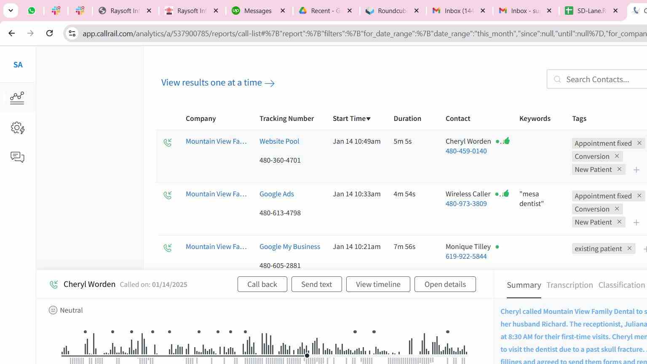Remove New Patient tag on Wireless Caller row
Image resolution: width=647 pixels, height=364 pixels.
[619, 222]
